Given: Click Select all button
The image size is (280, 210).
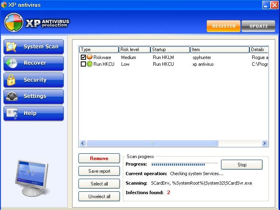Looking at the screenshot, I should tap(99, 184).
